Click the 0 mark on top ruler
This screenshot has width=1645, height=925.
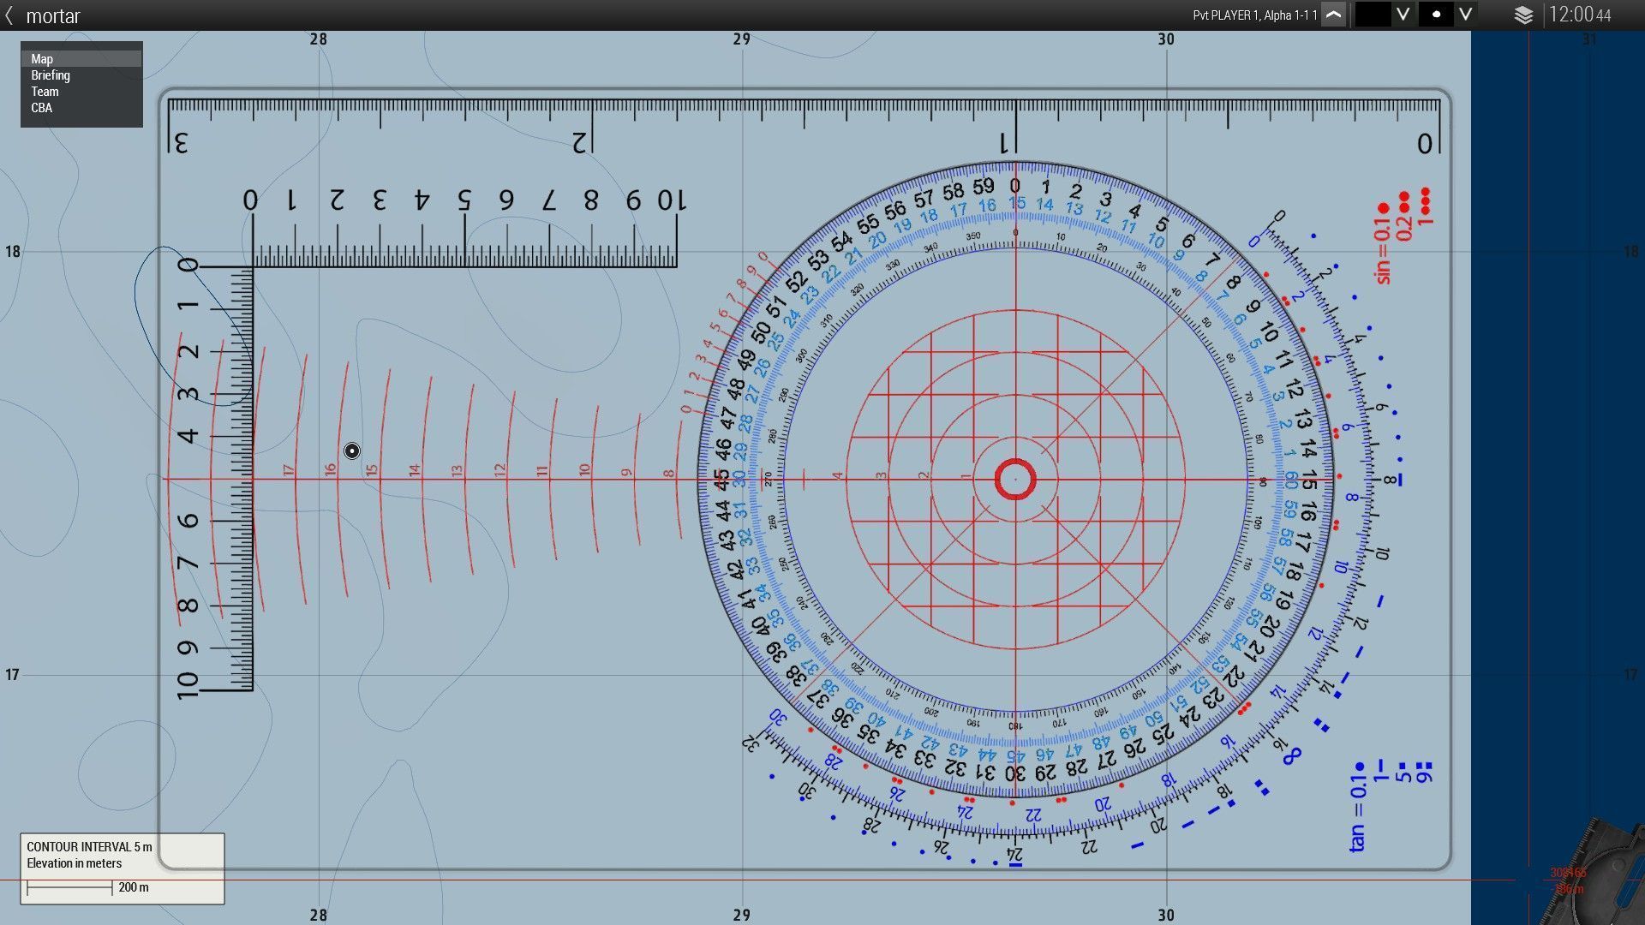tap(1424, 143)
